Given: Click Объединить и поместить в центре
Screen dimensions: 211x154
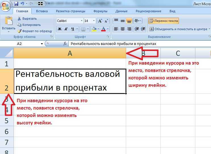Looking at the screenshot, I should pyautogui.click(x=178, y=29).
